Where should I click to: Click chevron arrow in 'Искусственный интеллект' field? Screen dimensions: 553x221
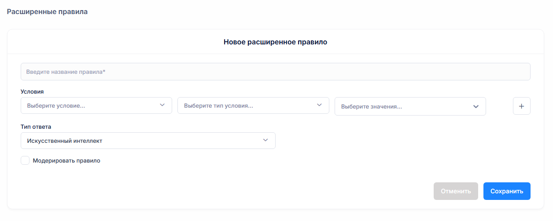click(x=265, y=141)
